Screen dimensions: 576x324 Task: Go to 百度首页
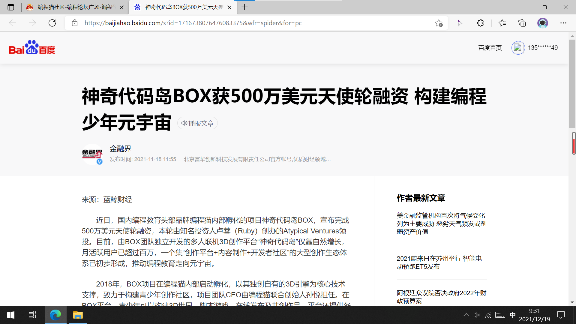coord(490,48)
